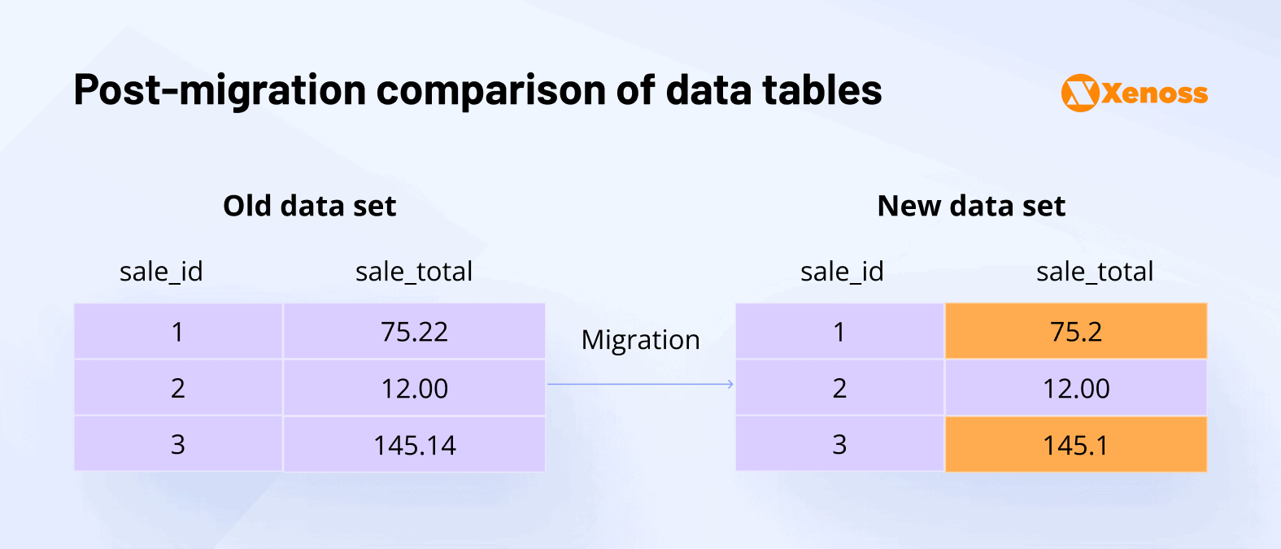This screenshot has width=1281, height=549.
Task: Select the 145.14 cell
Action: (414, 445)
